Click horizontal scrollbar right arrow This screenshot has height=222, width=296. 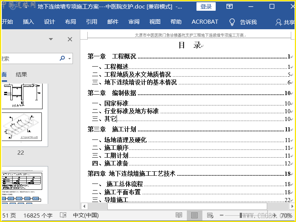(x=292, y=206)
